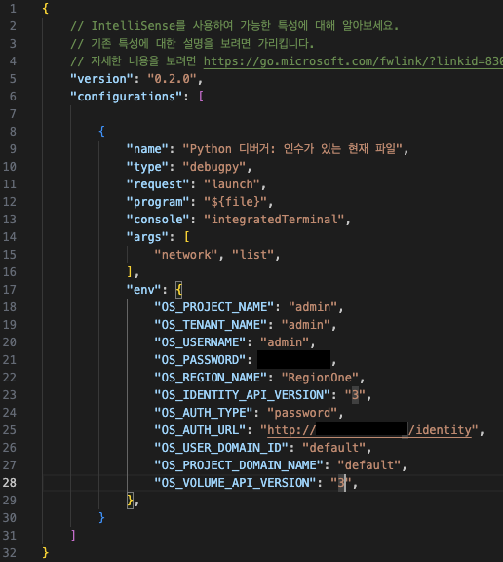Click the "OS_USERNAME" key
Screen dimensions: 503x562
click(200, 342)
